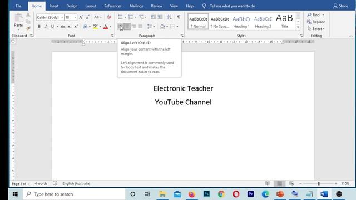Open the Select menu in Editing
Viewport: 356px width, 200px height.
[316, 29]
